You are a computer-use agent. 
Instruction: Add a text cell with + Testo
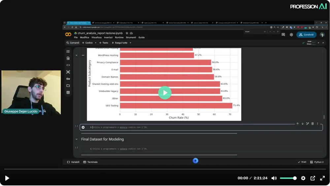104,43
